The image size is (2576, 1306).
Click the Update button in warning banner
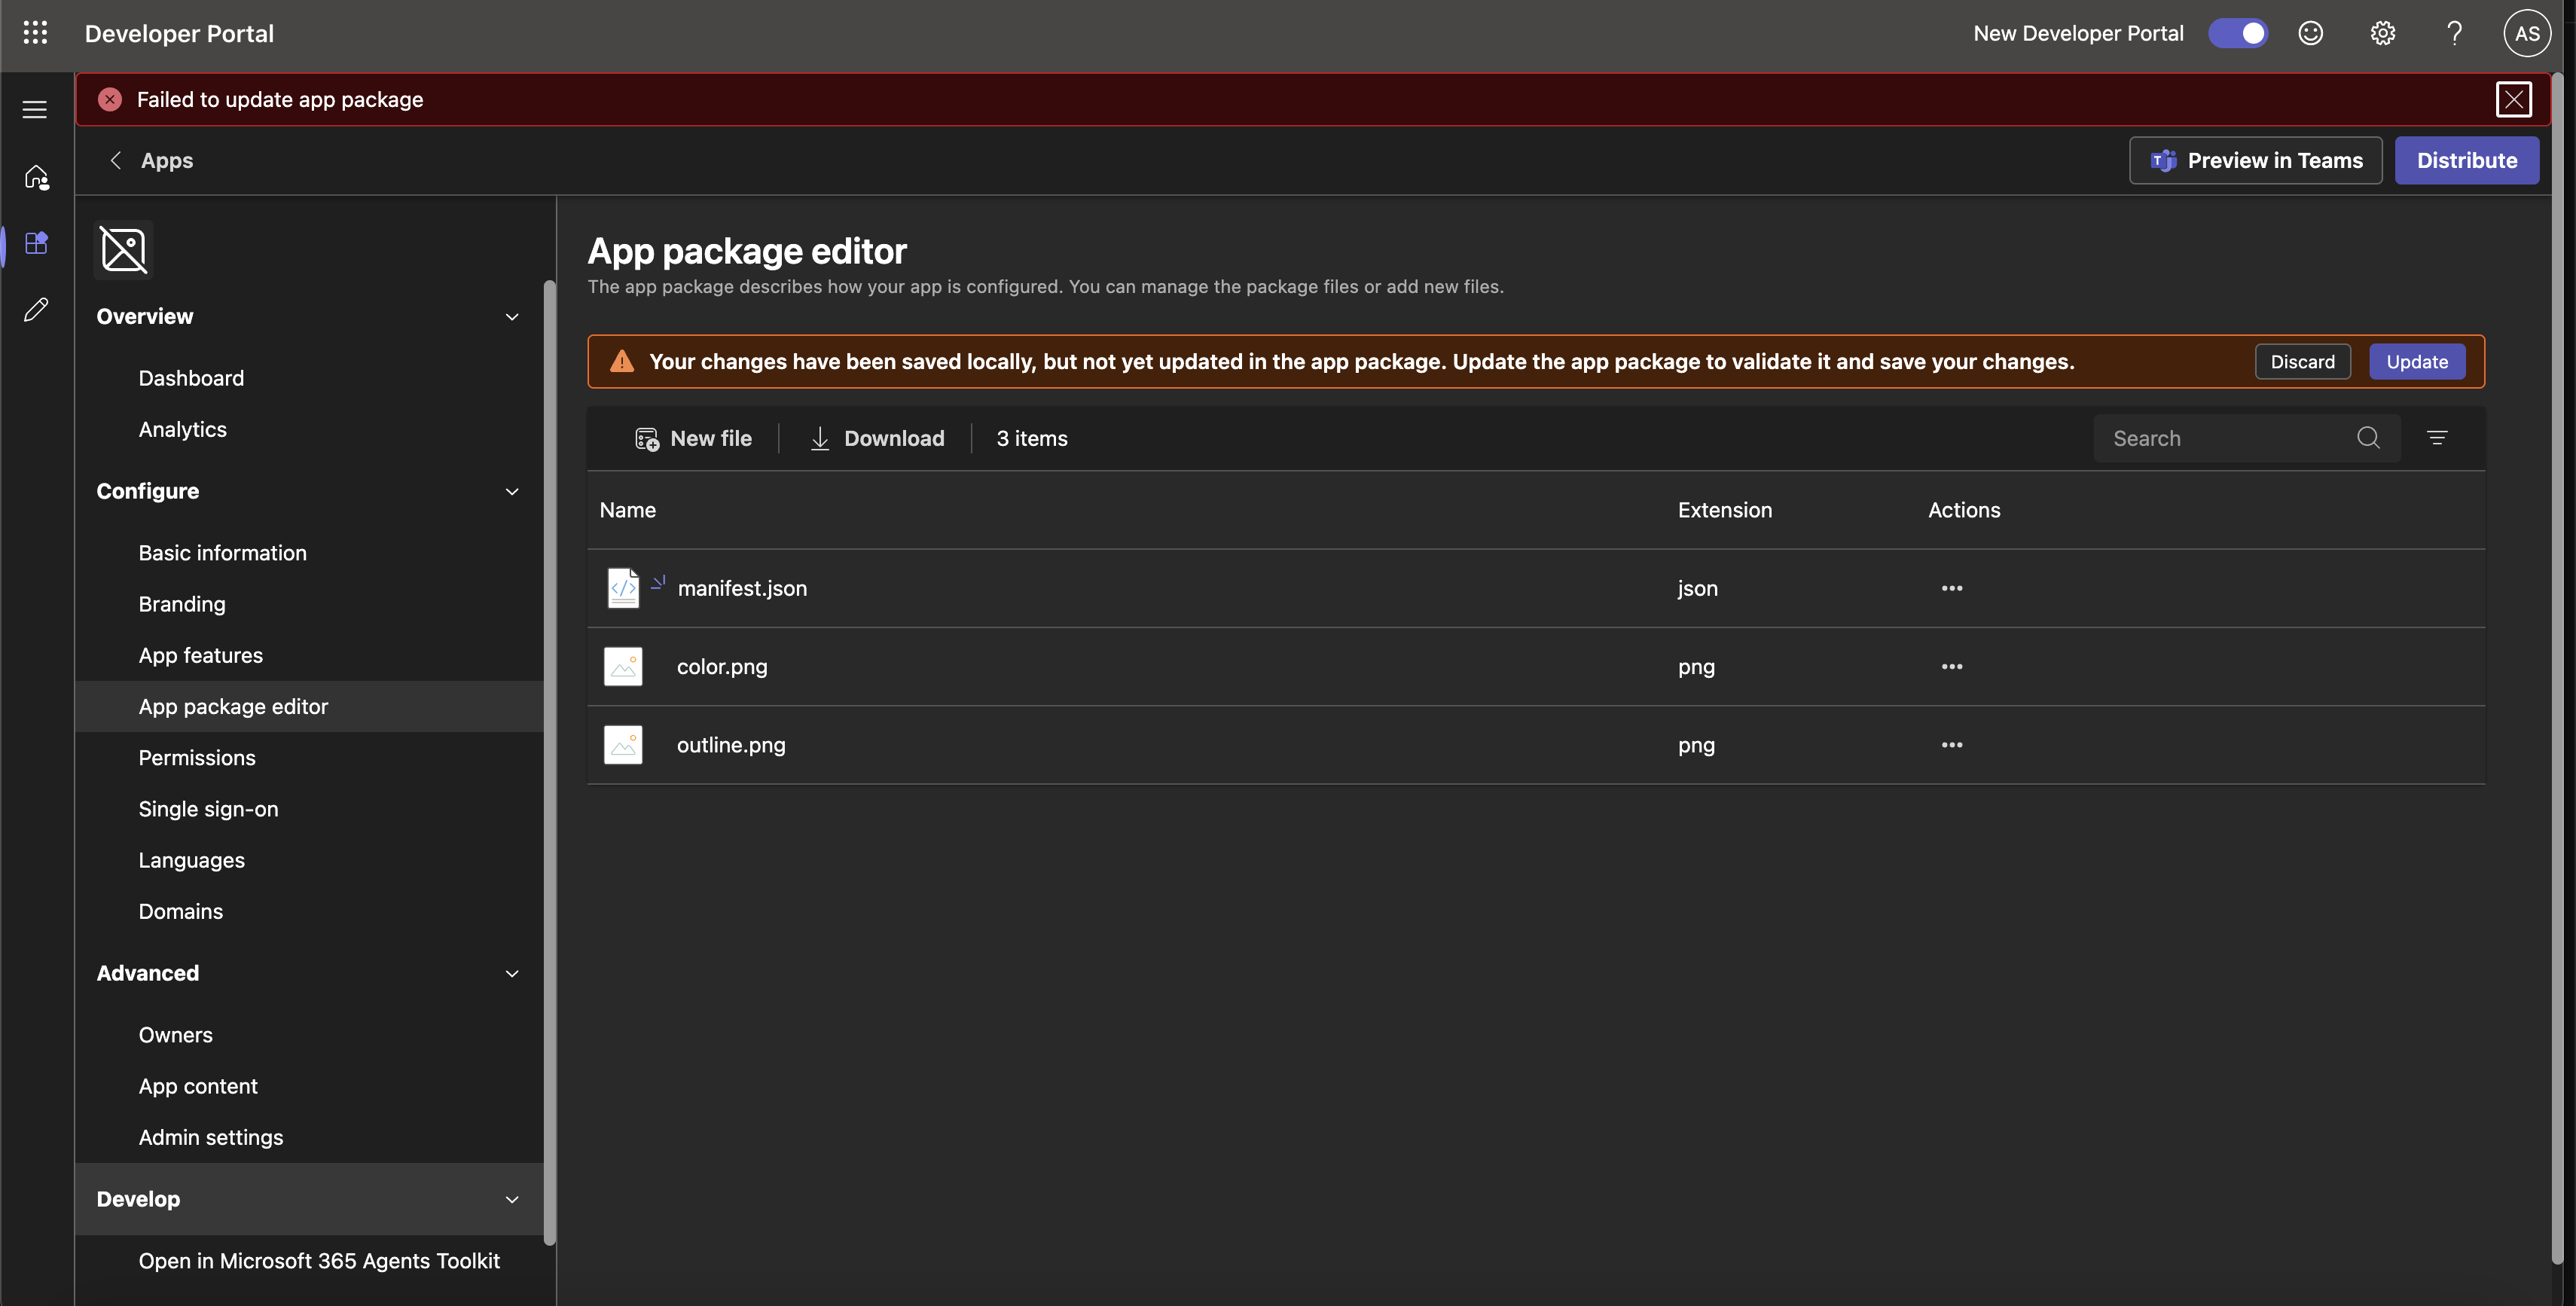point(2416,362)
